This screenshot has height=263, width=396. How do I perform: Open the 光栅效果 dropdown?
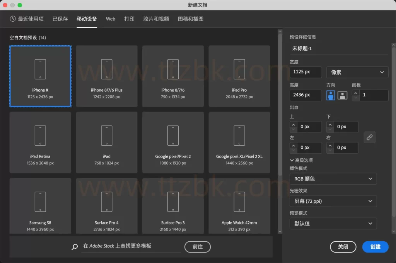[x=333, y=201]
